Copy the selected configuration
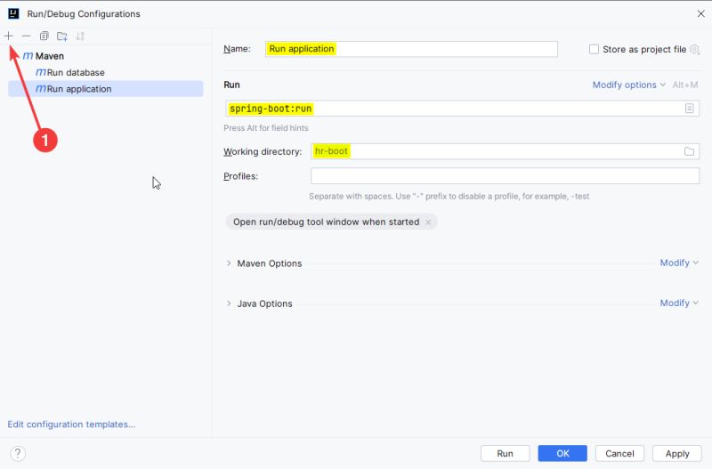The image size is (712, 469). click(44, 36)
